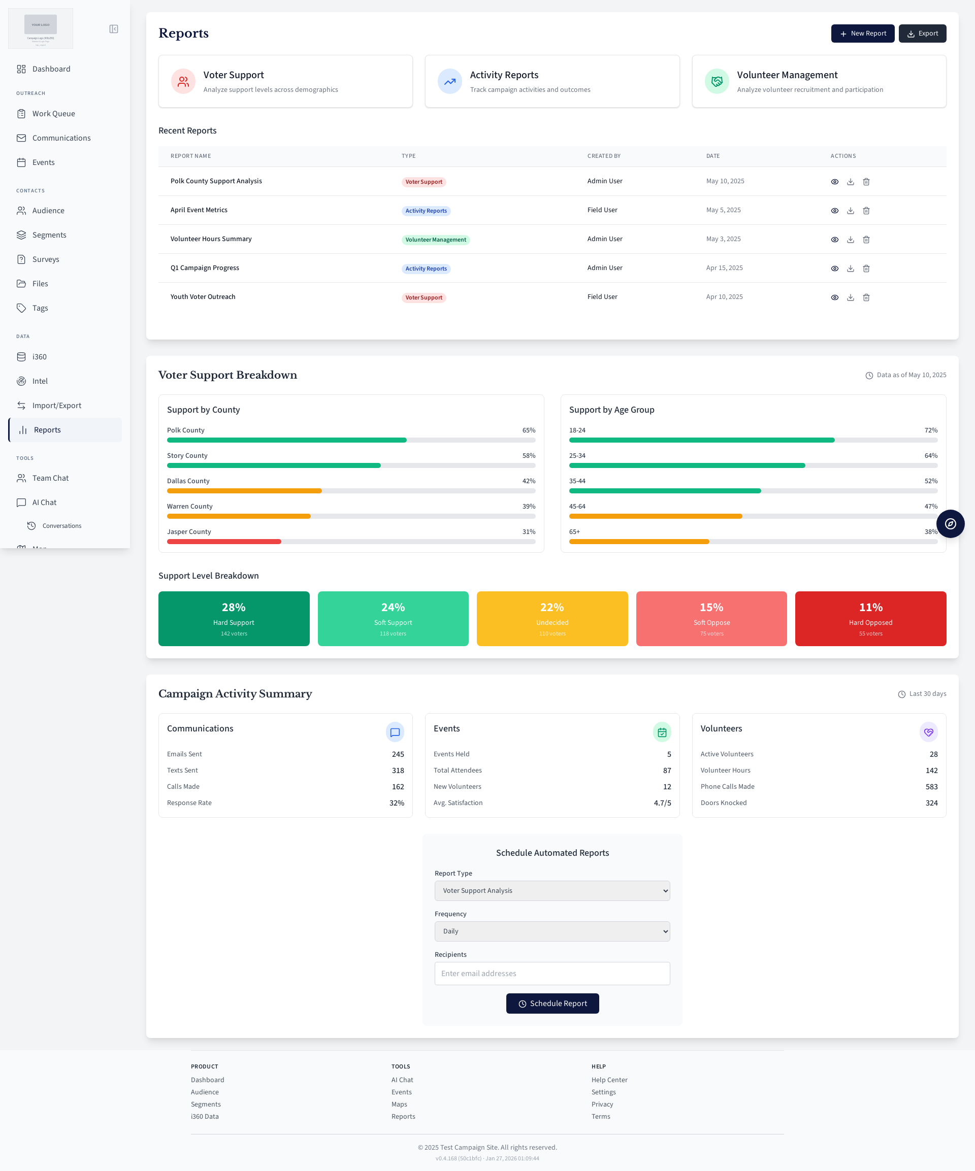The height and width of the screenshot is (1171, 975).
Task: Download the Q1 Campaign Progress report
Action: tap(850, 269)
